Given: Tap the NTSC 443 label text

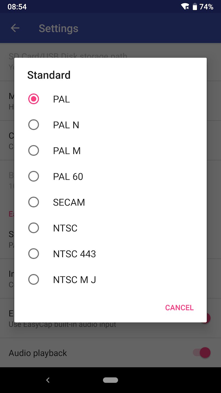Looking at the screenshot, I should (74, 254).
